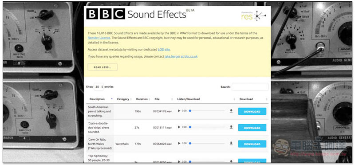Sort table by File column

157,99
